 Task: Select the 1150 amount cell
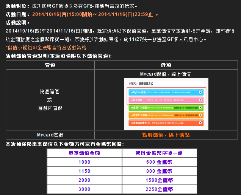coord(85,171)
